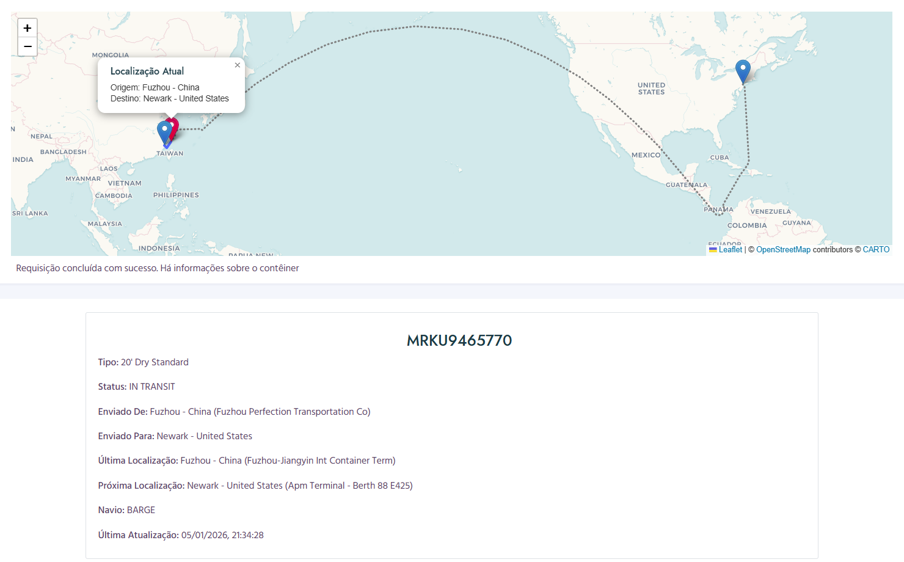Click the blue origin marker at Fuzhou

(163, 131)
